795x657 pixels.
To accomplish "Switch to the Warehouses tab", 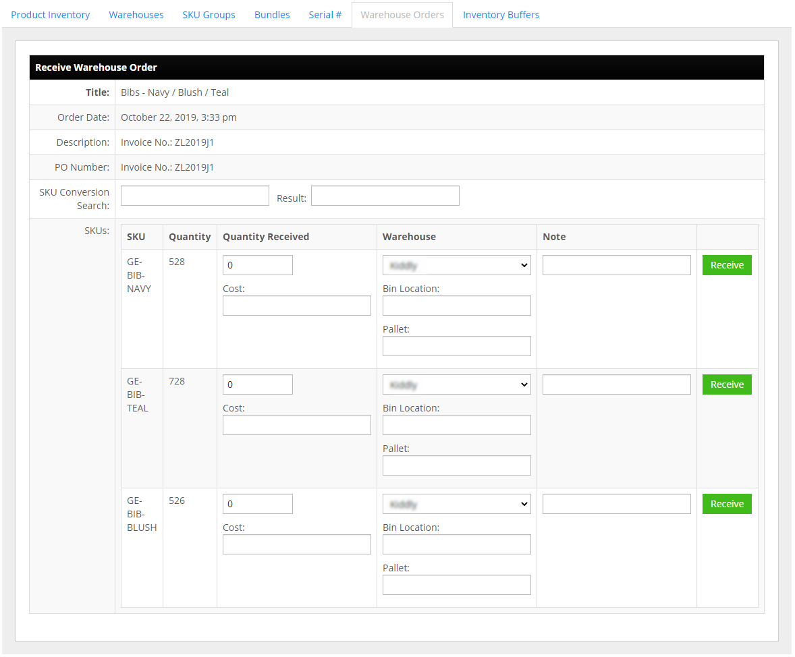I will point(136,15).
